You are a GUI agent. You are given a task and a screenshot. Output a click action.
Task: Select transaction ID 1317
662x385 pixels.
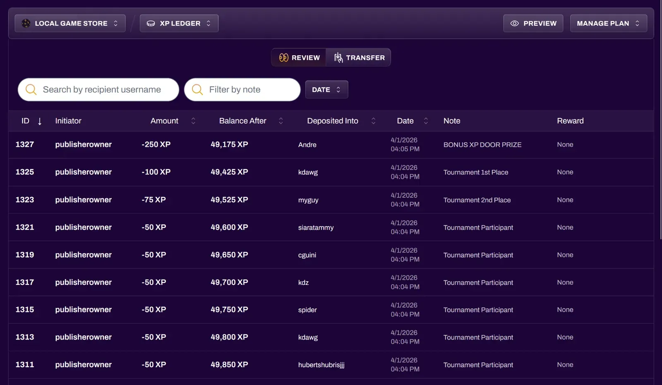click(x=25, y=282)
